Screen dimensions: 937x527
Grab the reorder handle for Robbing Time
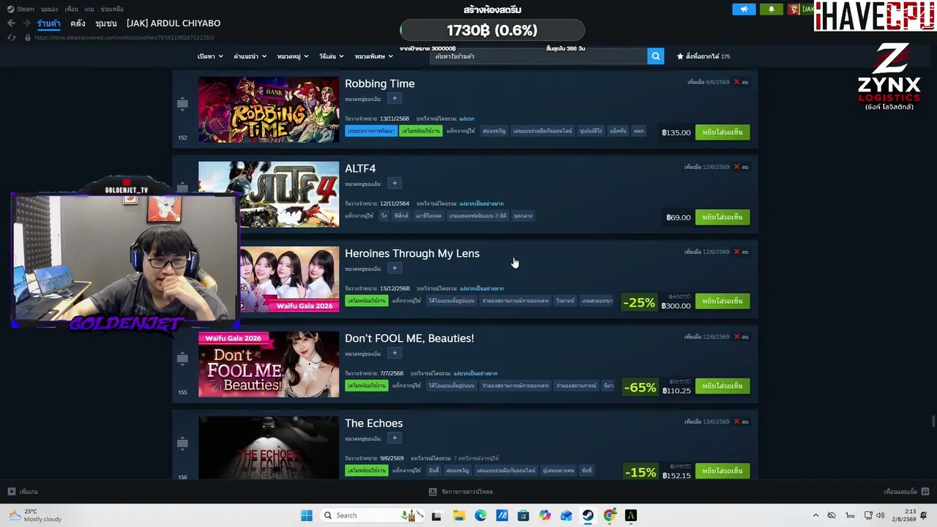182,104
